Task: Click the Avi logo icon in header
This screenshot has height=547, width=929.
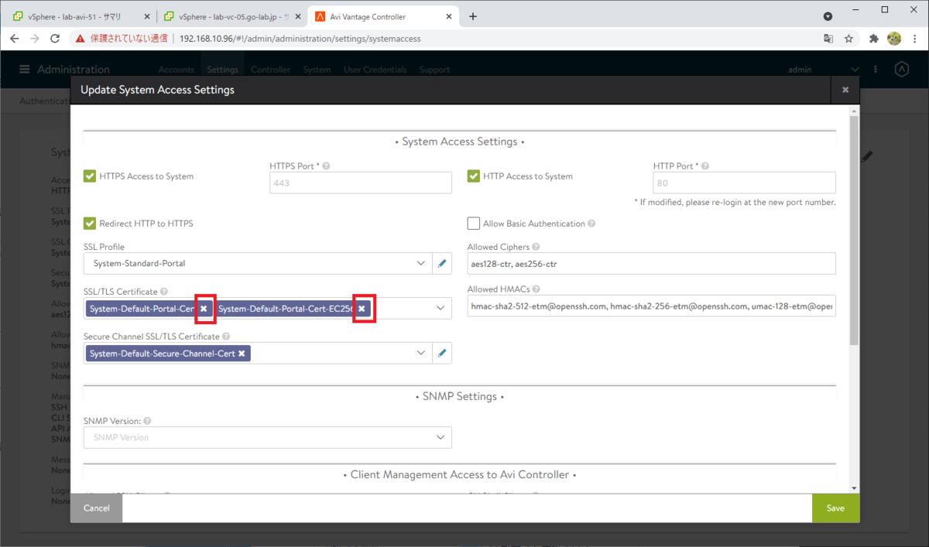Action: (901, 70)
